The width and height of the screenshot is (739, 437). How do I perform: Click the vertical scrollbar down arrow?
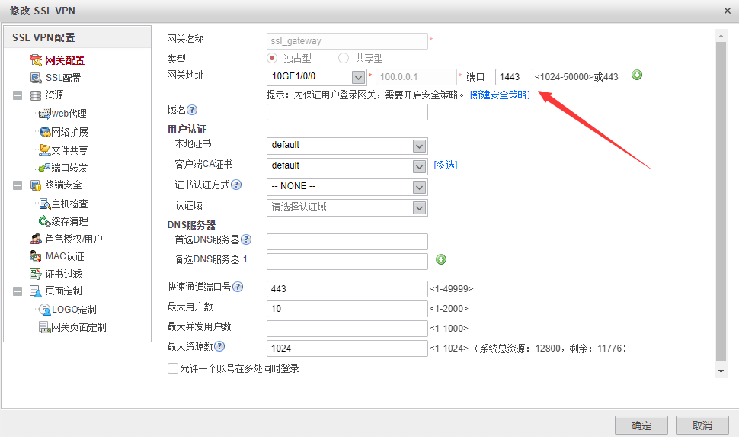coord(721,370)
